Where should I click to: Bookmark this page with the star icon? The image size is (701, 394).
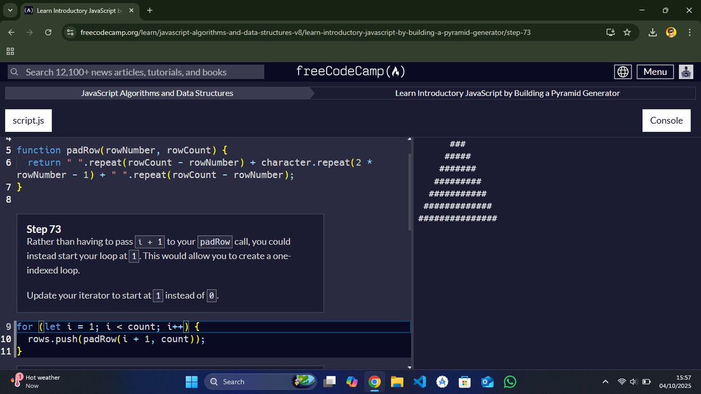(627, 32)
